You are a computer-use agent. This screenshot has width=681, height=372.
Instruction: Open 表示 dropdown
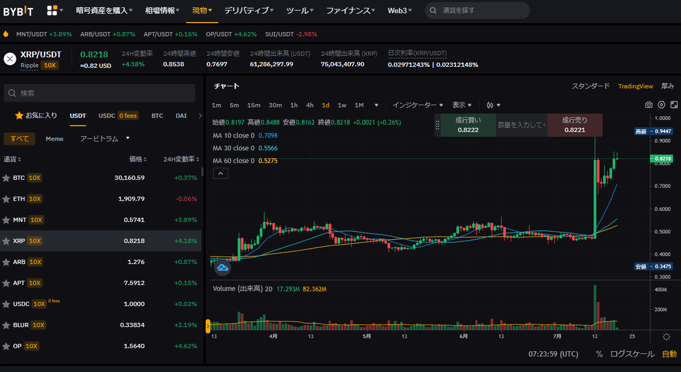[462, 105]
